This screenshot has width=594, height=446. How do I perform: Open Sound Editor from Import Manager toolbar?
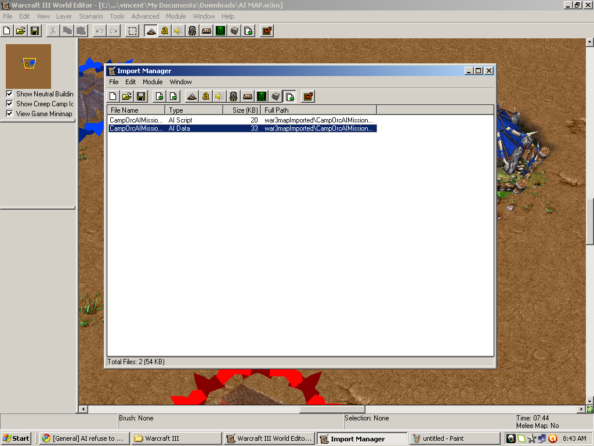219,96
